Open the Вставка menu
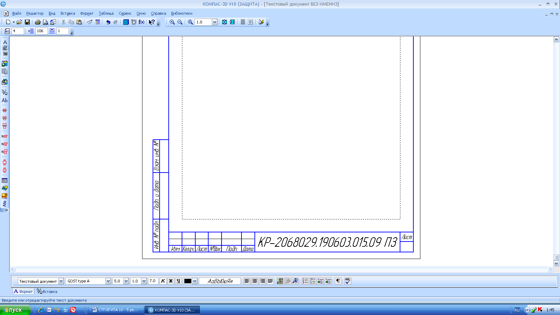 click(x=68, y=13)
